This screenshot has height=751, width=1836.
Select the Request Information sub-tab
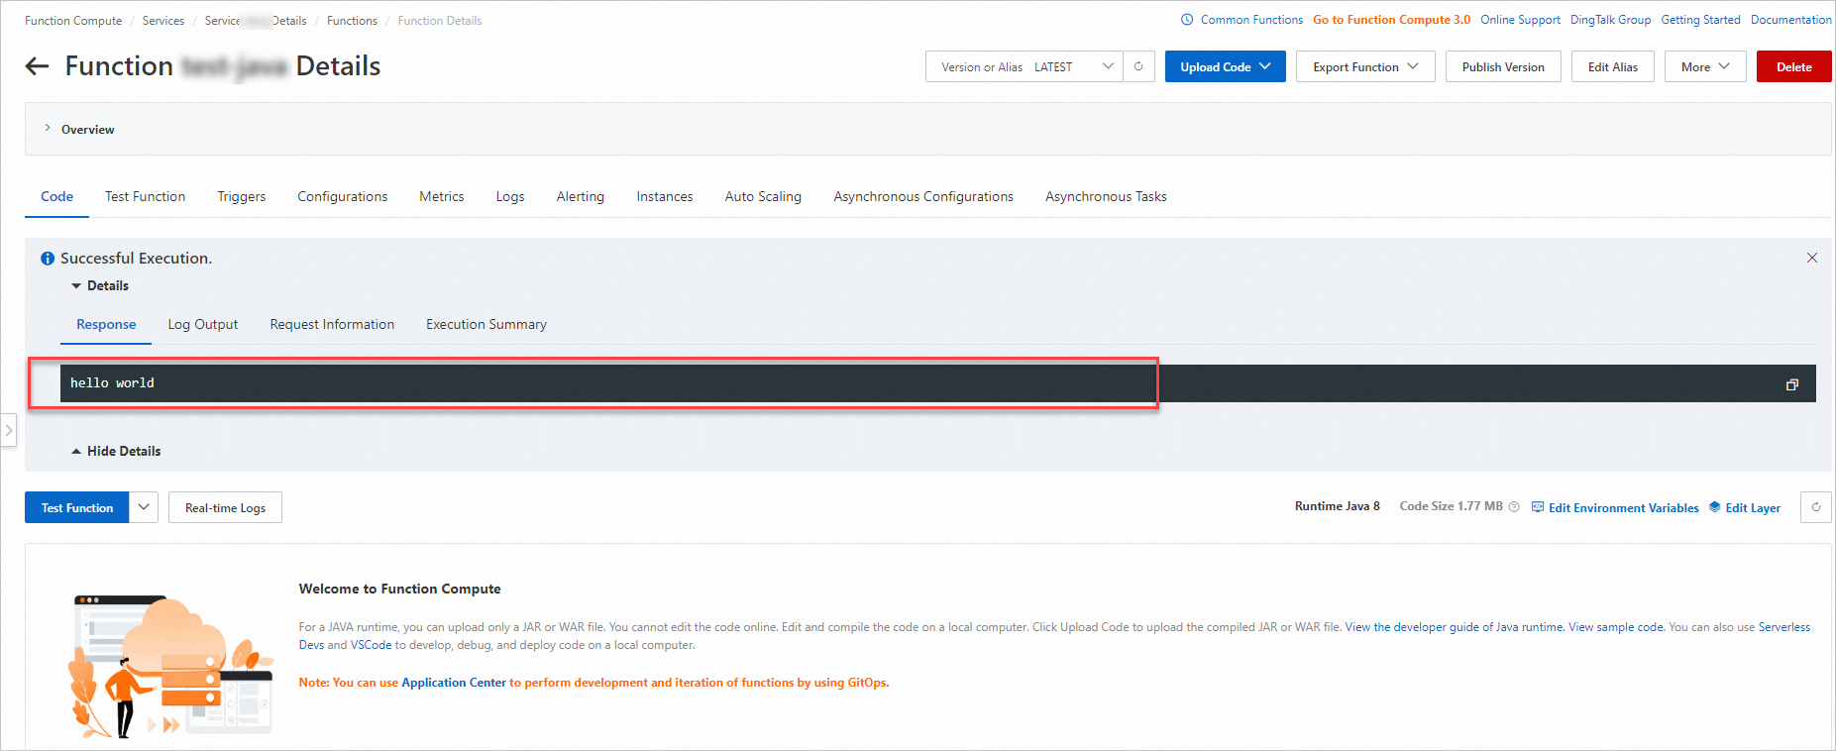[x=332, y=324]
